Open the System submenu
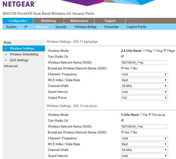Viewport: 176px width, 159px height. pyautogui.click(x=11, y=27)
